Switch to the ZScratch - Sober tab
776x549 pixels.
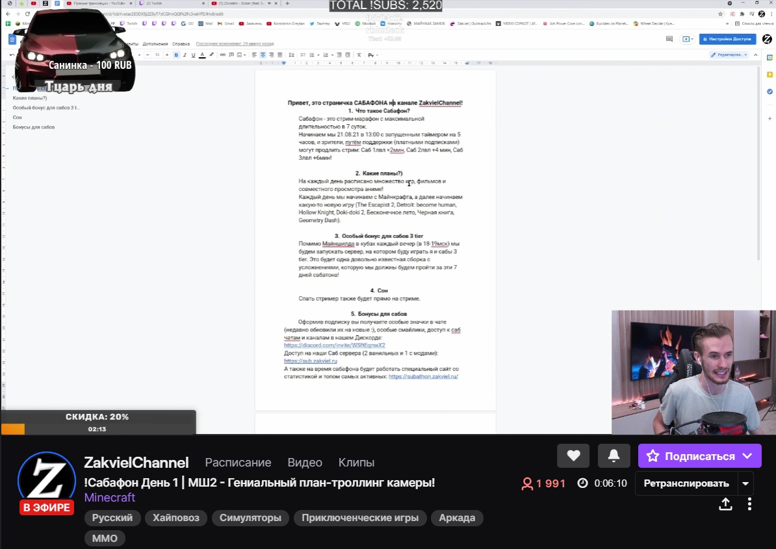[x=245, y=3]
